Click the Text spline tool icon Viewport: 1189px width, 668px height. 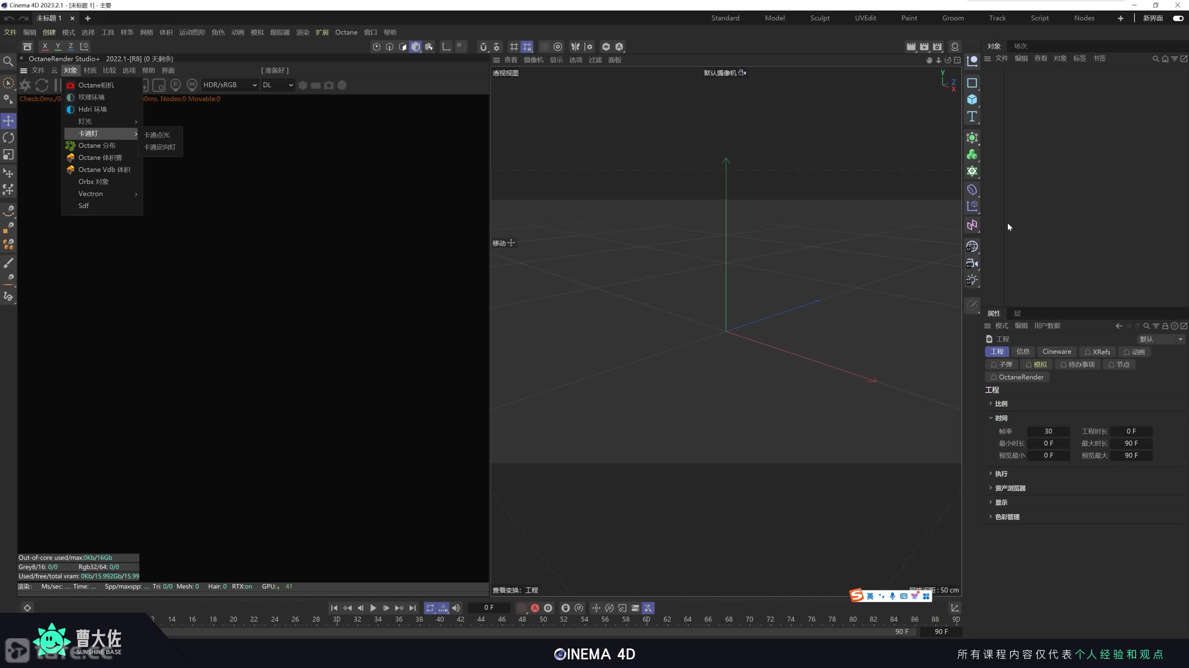click(x=972, y=116)
